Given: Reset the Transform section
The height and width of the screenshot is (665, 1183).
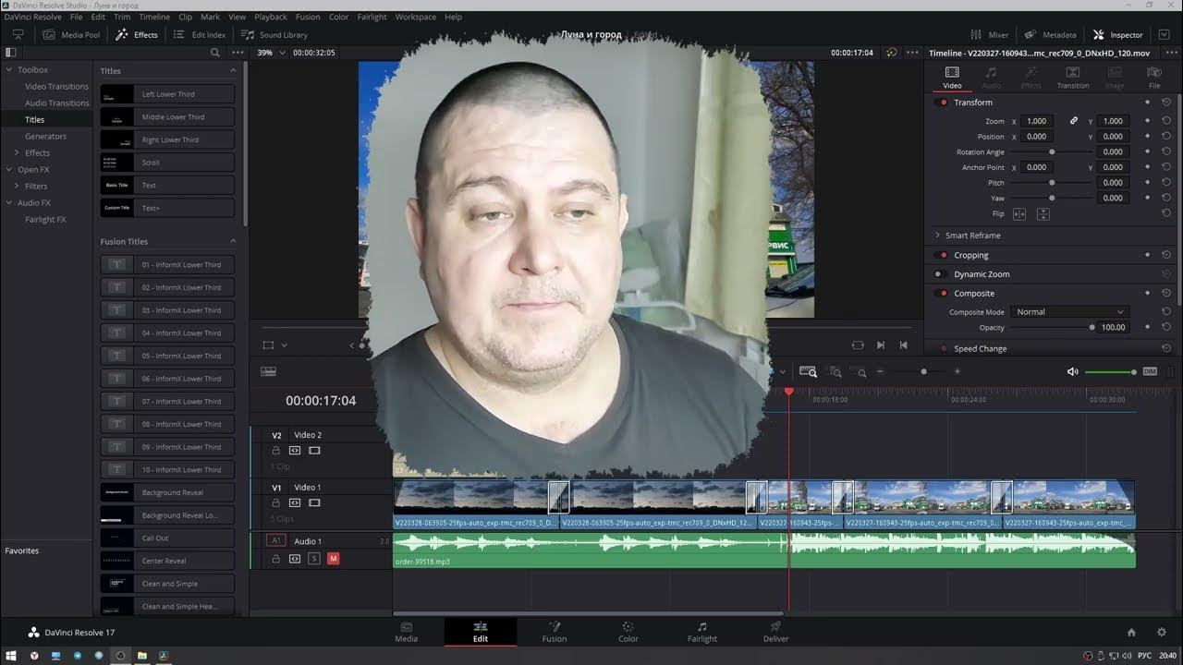Looking at the screenshot, I should [1166, 103].
